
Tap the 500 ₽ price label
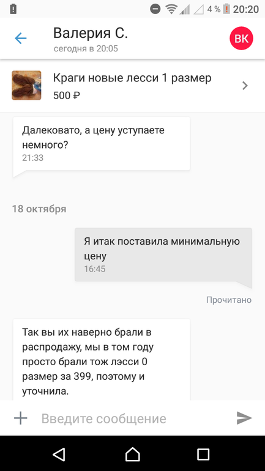coord(67,95)
